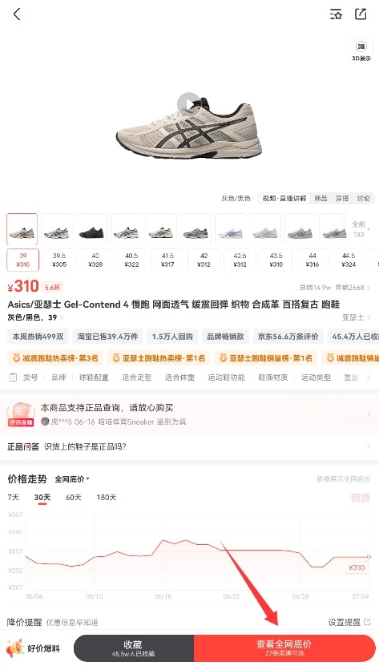Viewport: 379px width, 666px height.
Task: Switch to the 穿搭 tab
Action: click(x=342, y=198)
